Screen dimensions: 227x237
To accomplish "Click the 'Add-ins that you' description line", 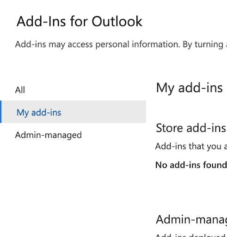I will 191,146.
